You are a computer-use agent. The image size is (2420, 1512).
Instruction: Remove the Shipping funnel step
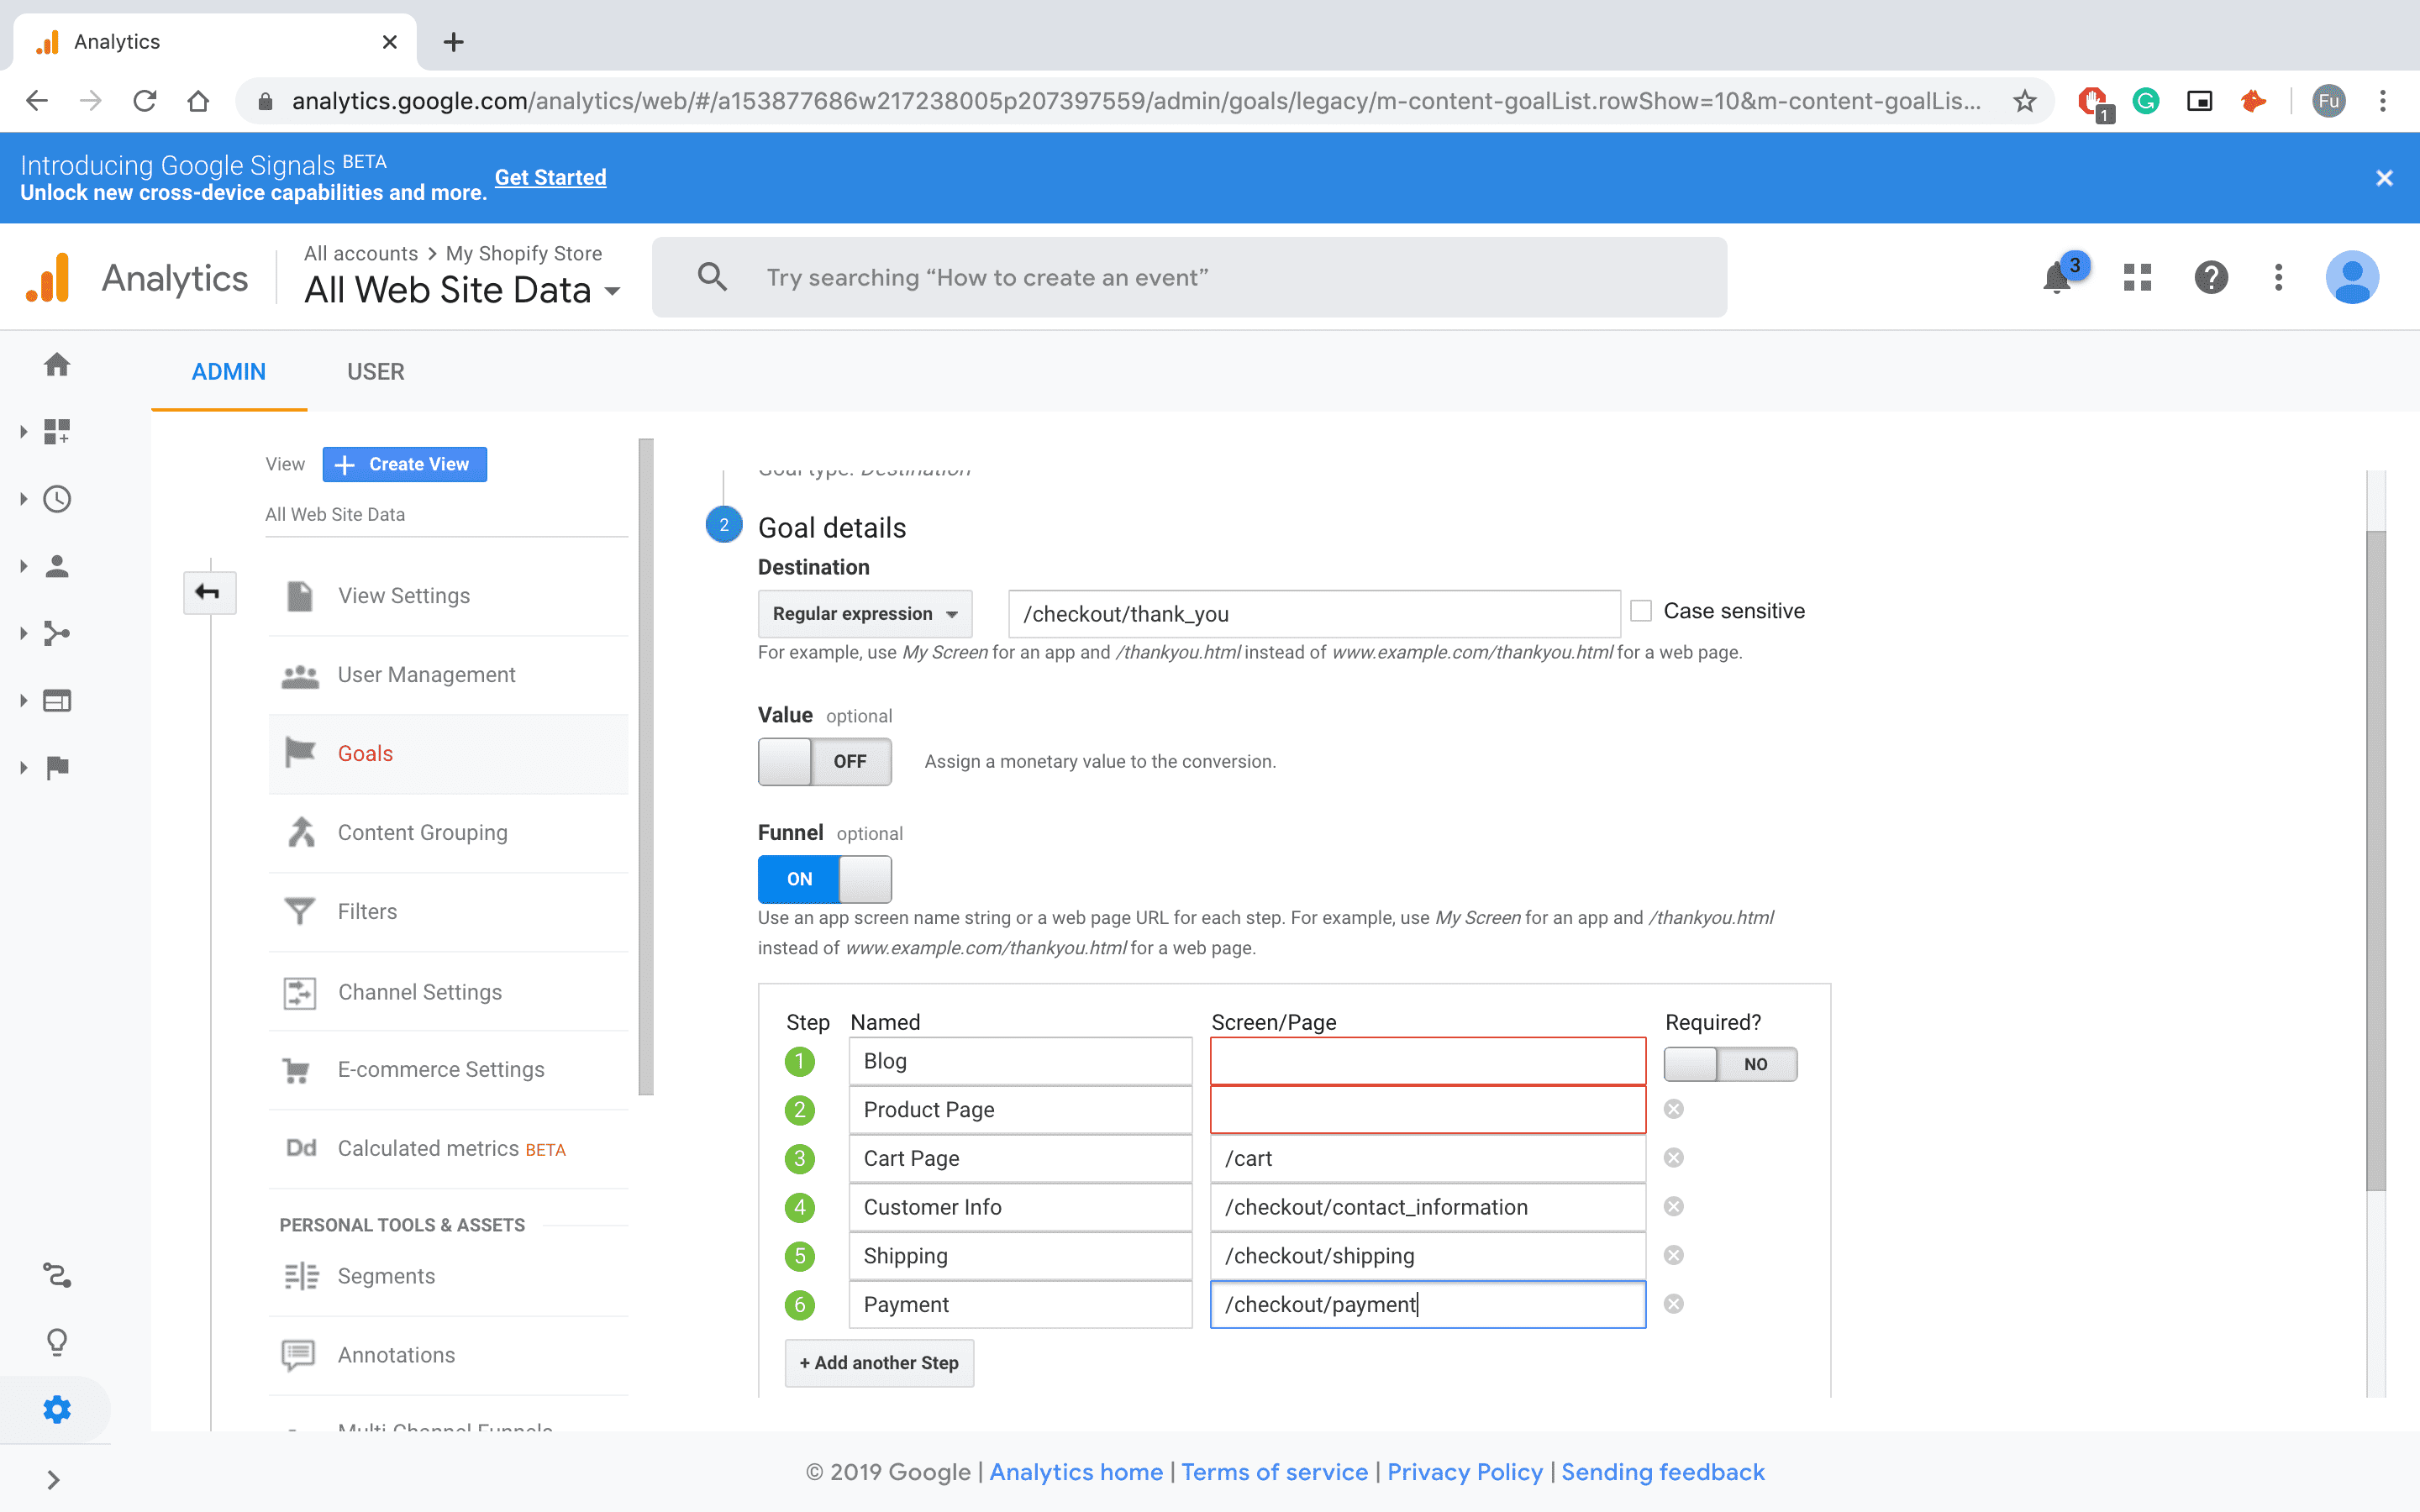1673,1255
